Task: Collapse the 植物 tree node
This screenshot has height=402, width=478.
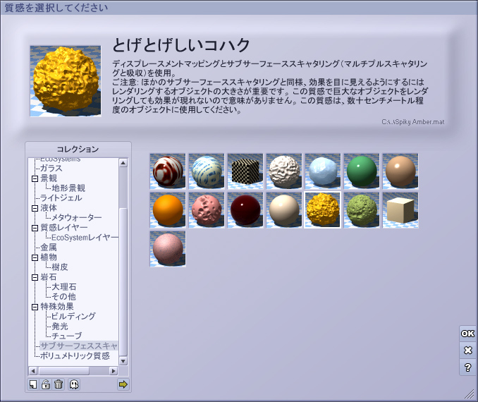Action: (x=35, y=257)
